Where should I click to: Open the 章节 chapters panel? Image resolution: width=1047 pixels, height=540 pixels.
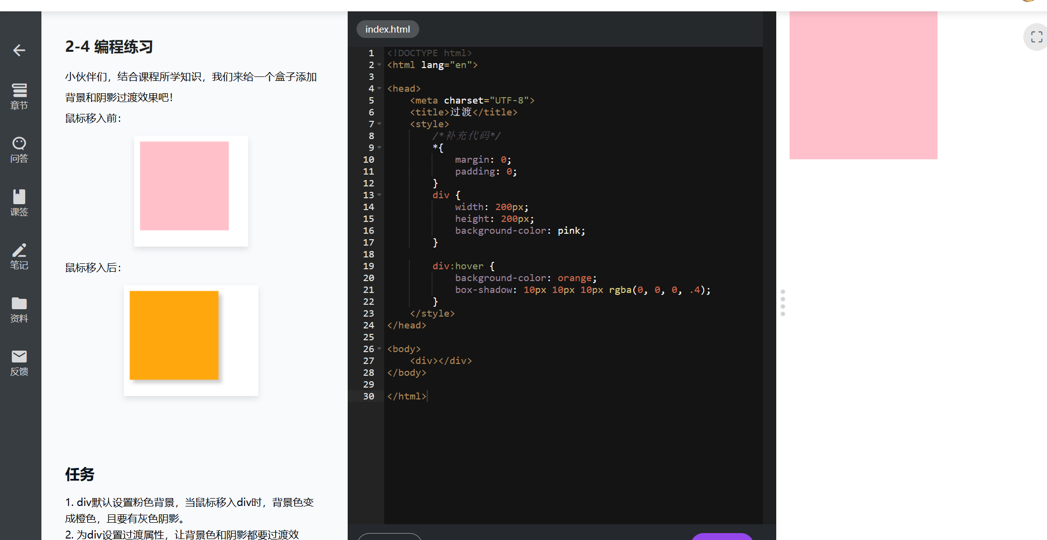19,96
